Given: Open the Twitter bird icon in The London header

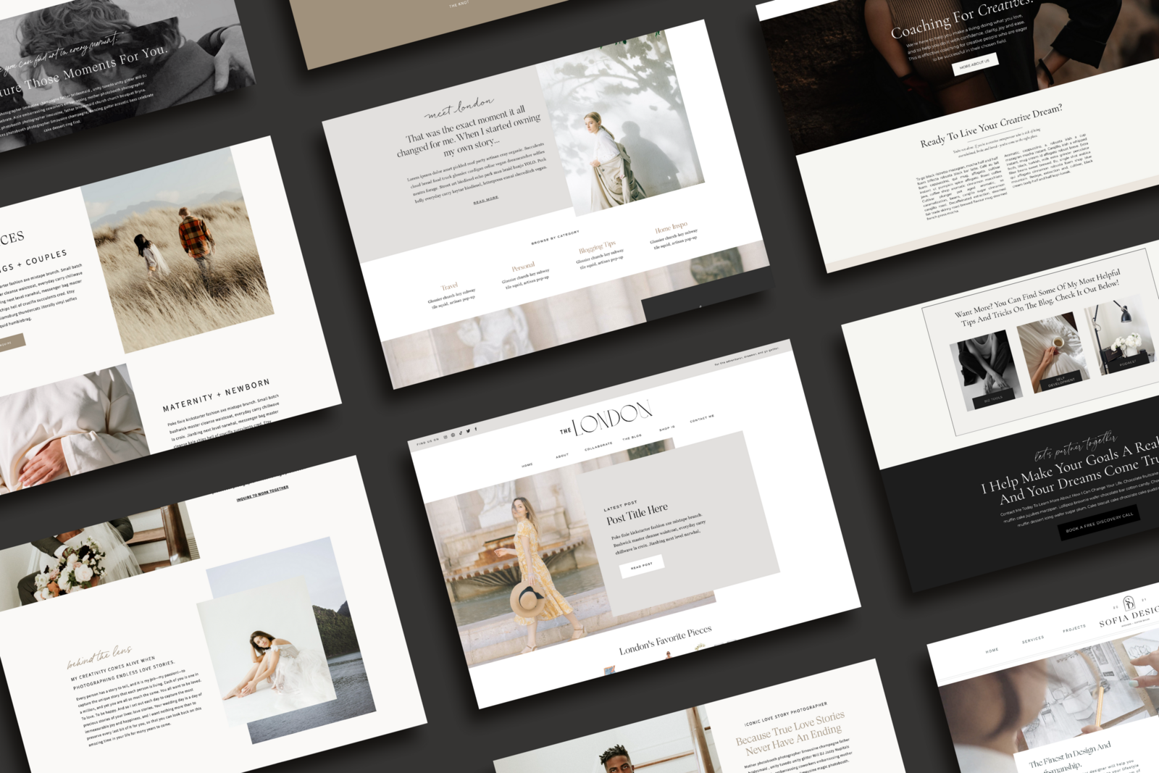Looking at the screenshot, I should point(468,431).
